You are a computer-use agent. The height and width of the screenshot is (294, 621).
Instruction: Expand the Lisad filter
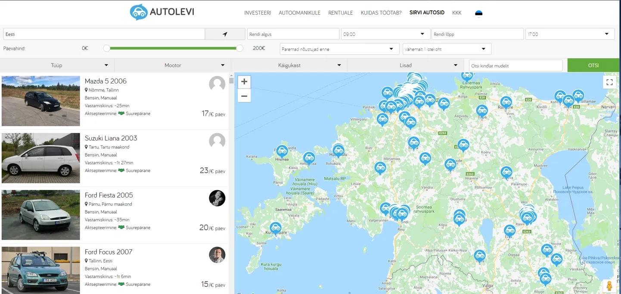coord(406,65)
